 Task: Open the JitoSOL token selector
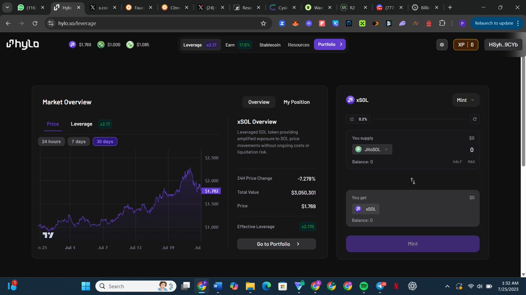[372, 149]
